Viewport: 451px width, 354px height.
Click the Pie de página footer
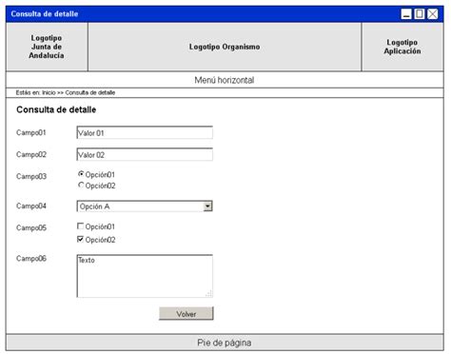(225, 343)
